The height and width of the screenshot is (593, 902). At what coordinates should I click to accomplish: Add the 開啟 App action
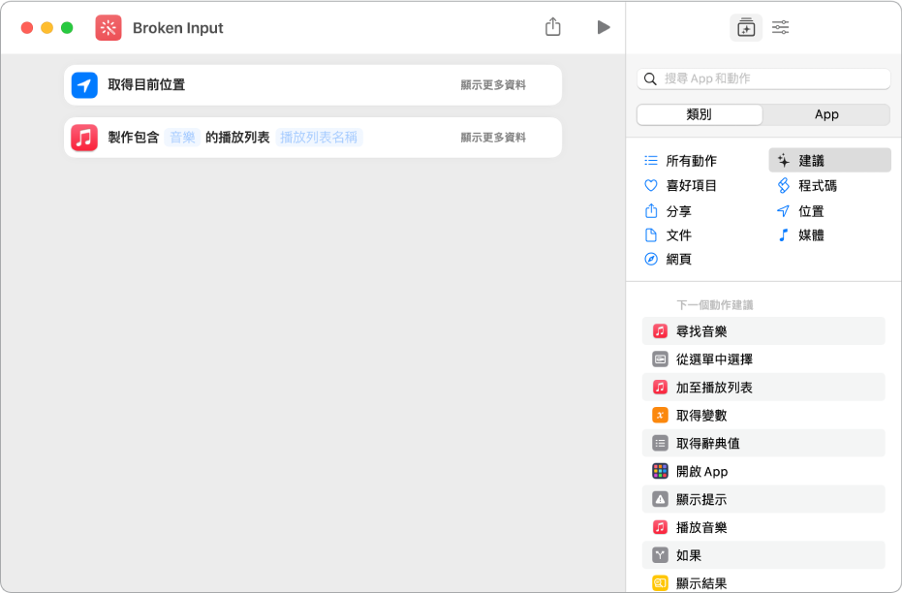[x=763, y=472]
